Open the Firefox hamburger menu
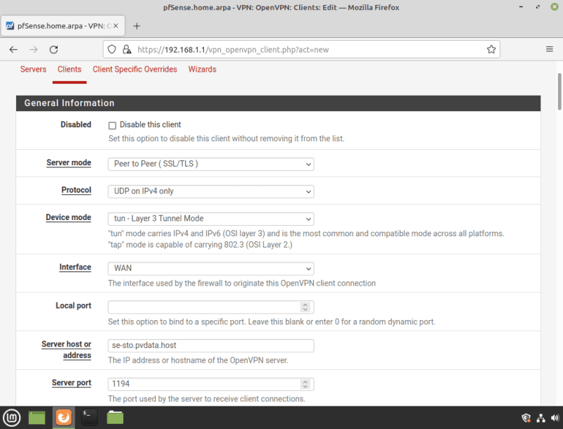Image resolution: width=563 pixels, height=429 pixels. point(549,49)
